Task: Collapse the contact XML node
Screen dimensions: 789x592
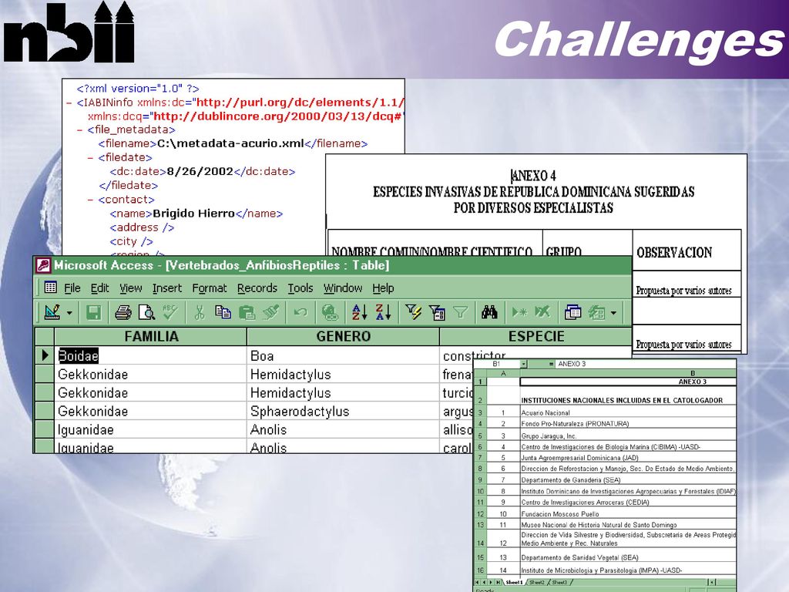Action: point(91,200)
